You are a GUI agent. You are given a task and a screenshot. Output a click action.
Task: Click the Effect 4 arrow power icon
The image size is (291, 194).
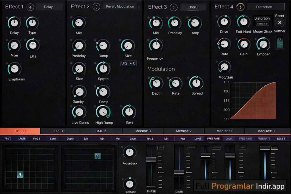[x=240, y=7]
